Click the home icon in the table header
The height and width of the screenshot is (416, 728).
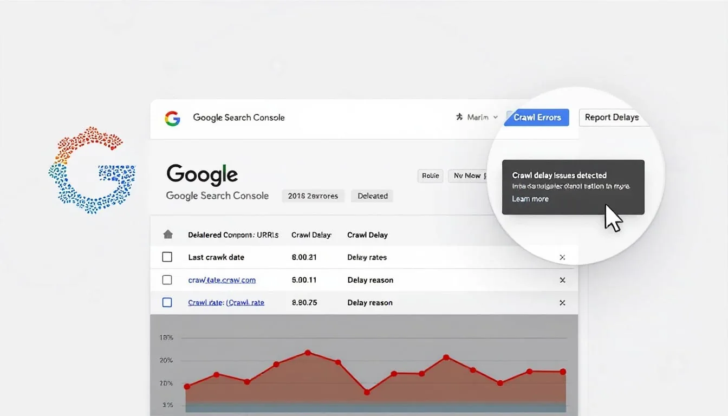click(168, 235)
